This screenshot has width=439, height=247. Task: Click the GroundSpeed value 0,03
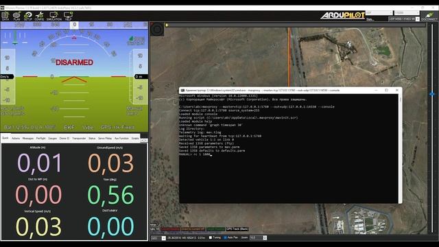tap(111, 163)
